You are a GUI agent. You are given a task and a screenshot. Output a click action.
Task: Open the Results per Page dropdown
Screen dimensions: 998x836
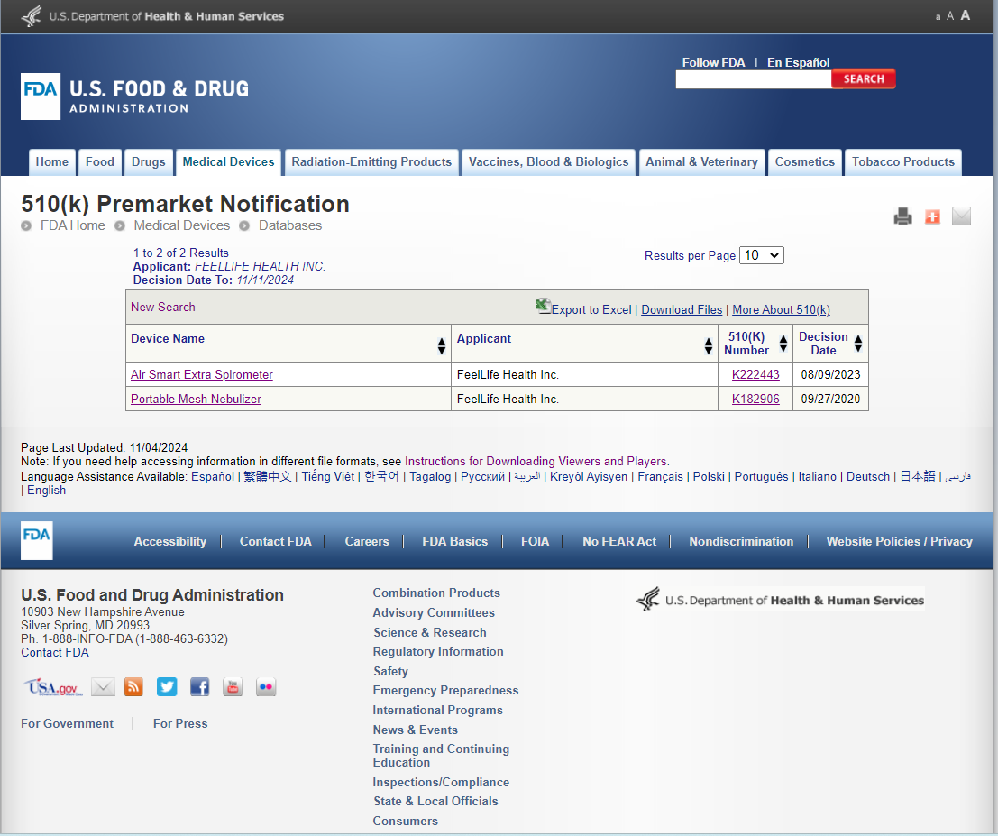[761, 255]
